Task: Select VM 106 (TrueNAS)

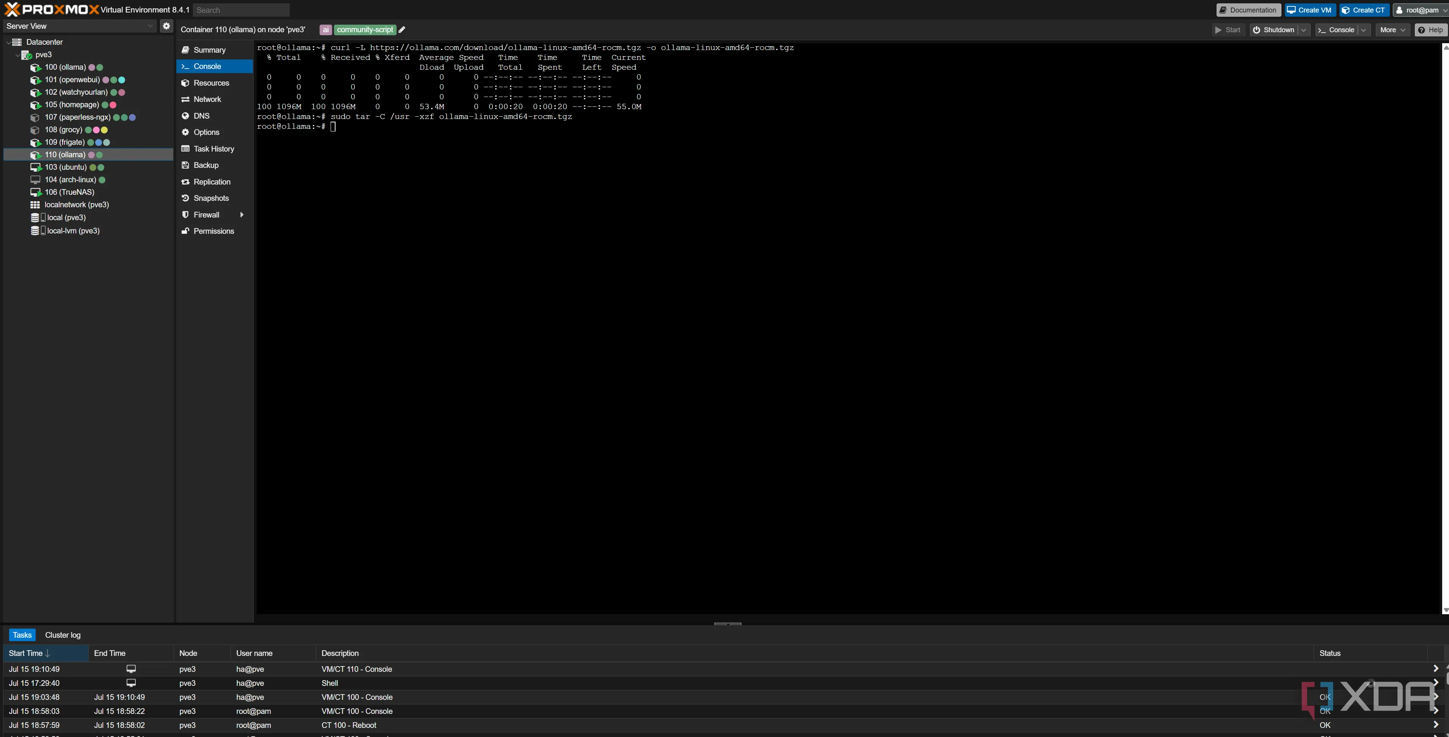Action: (x=69, y=192)
